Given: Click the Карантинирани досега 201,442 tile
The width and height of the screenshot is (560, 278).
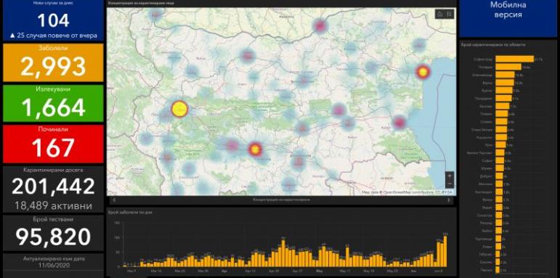Looking at the screenshot, I should [53, 189].
